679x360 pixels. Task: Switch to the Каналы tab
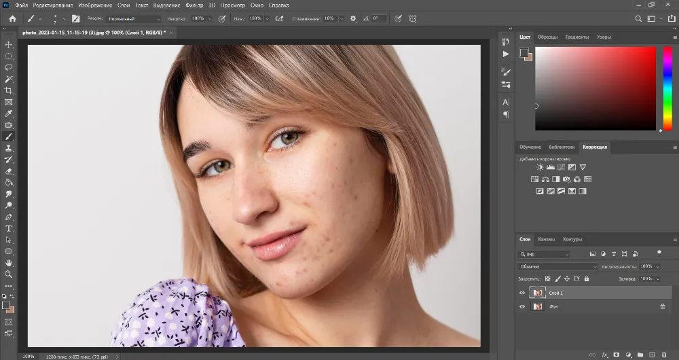click(x=547, y=239)
